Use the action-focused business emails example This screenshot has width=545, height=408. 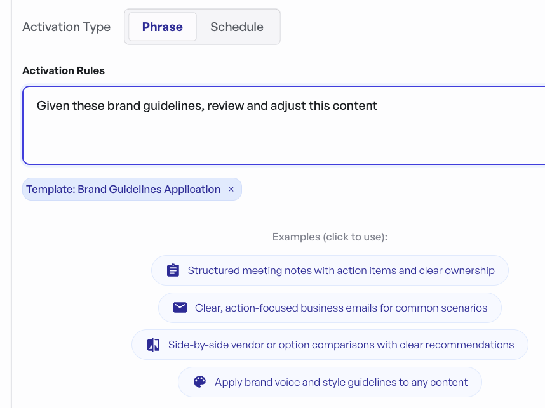point(340,308)
